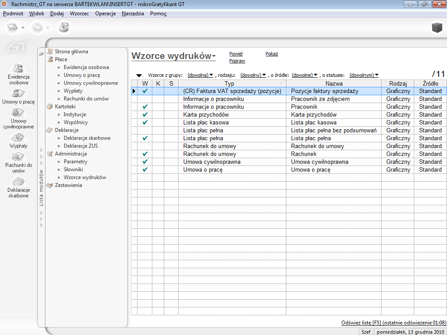Pin the module list with pushpin icon
447x335 pixels.
pyautogui.click(x=41, y=53)
